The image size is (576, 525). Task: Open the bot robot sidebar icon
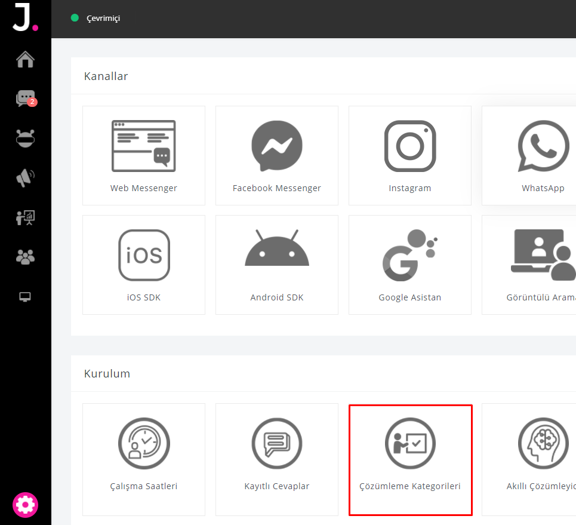coord(25,138)
